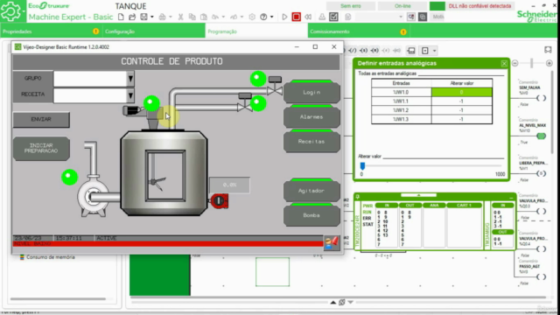
Task: Toggle the Bomba button
Action: pyautogui.click(x=311, y=215)
